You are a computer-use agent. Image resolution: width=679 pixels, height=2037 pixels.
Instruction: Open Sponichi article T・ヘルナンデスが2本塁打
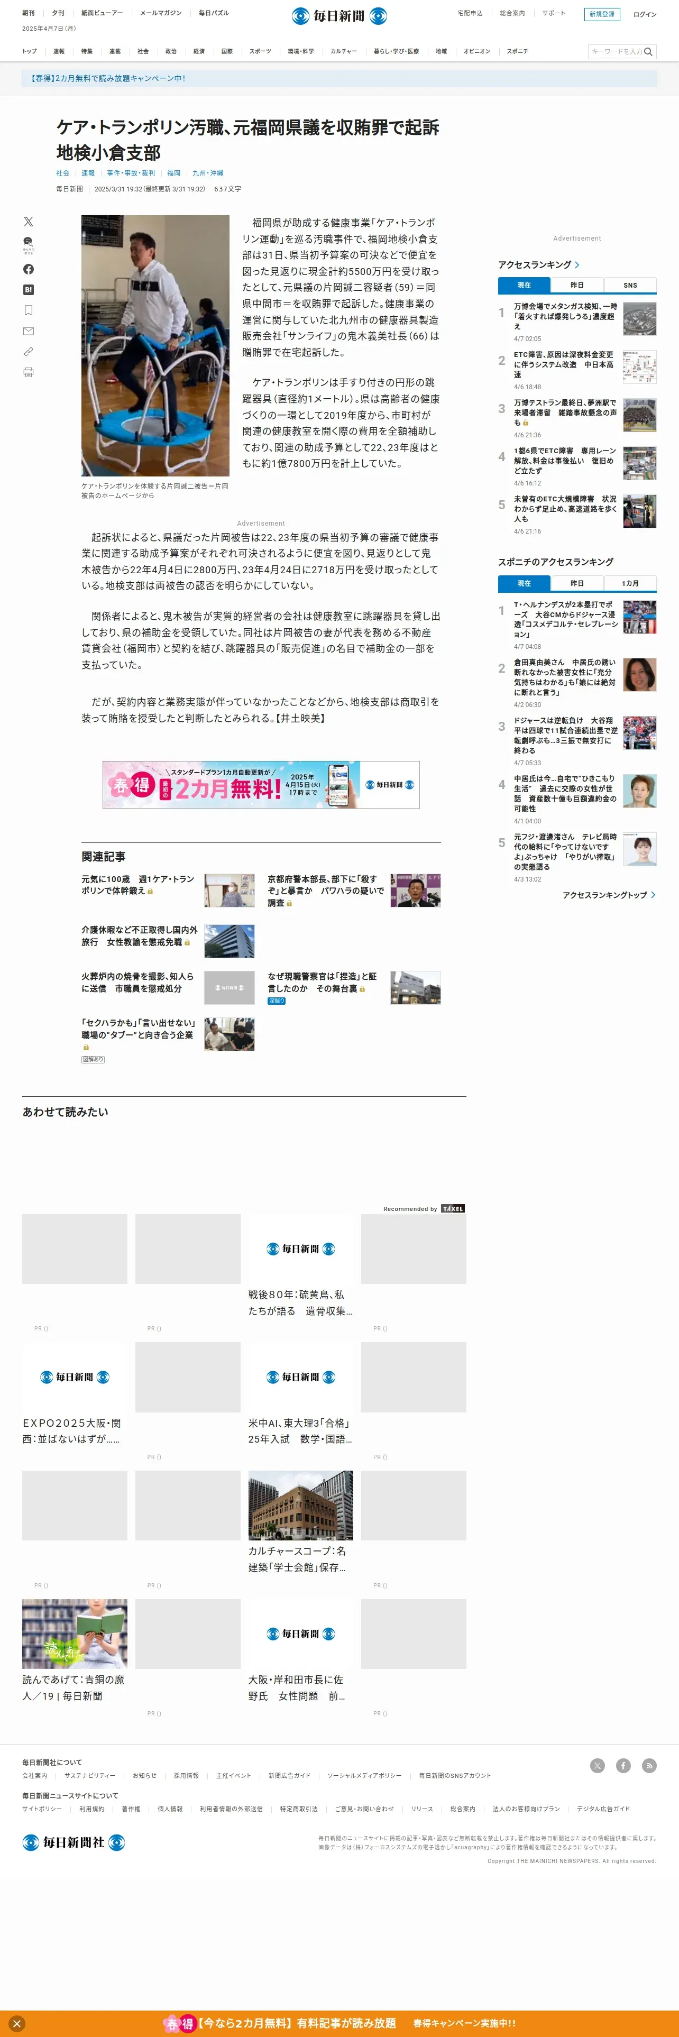(565, 619)
